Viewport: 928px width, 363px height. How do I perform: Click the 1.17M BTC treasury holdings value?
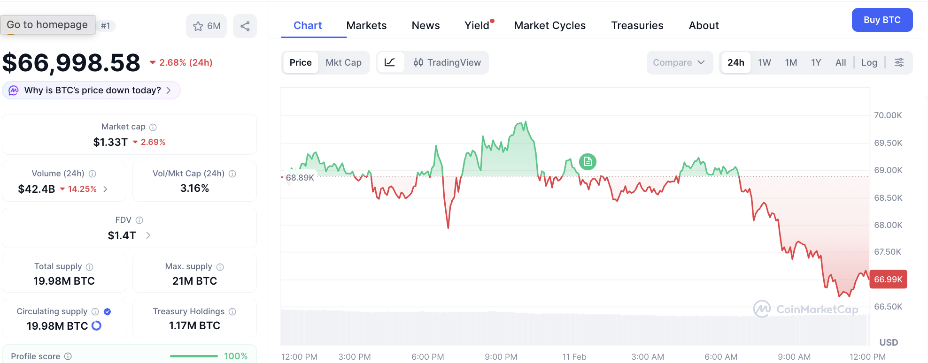click(x=194, y=325)
